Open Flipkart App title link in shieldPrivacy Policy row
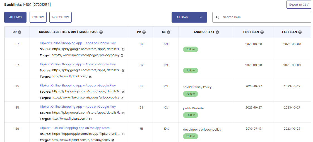The height and width of the screenshot is (142, 313). (78, 85)
